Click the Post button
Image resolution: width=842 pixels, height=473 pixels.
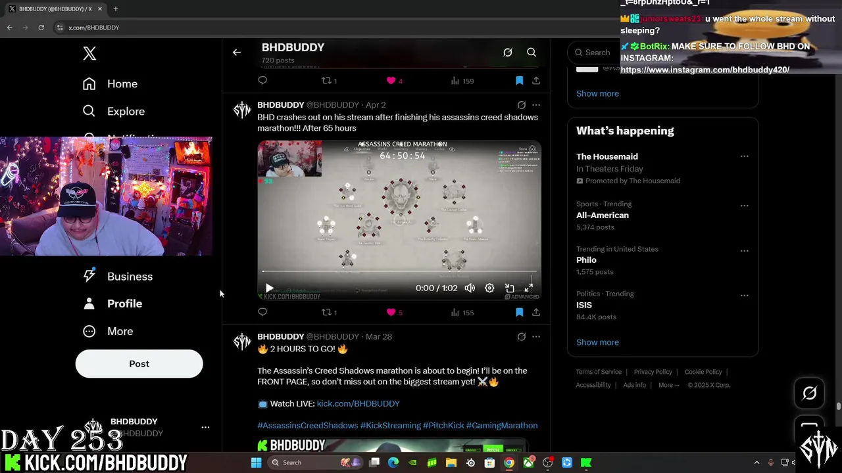coord(139,363)
